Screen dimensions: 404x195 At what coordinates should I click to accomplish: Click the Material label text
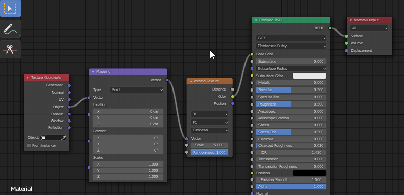[x=21, y=189]
